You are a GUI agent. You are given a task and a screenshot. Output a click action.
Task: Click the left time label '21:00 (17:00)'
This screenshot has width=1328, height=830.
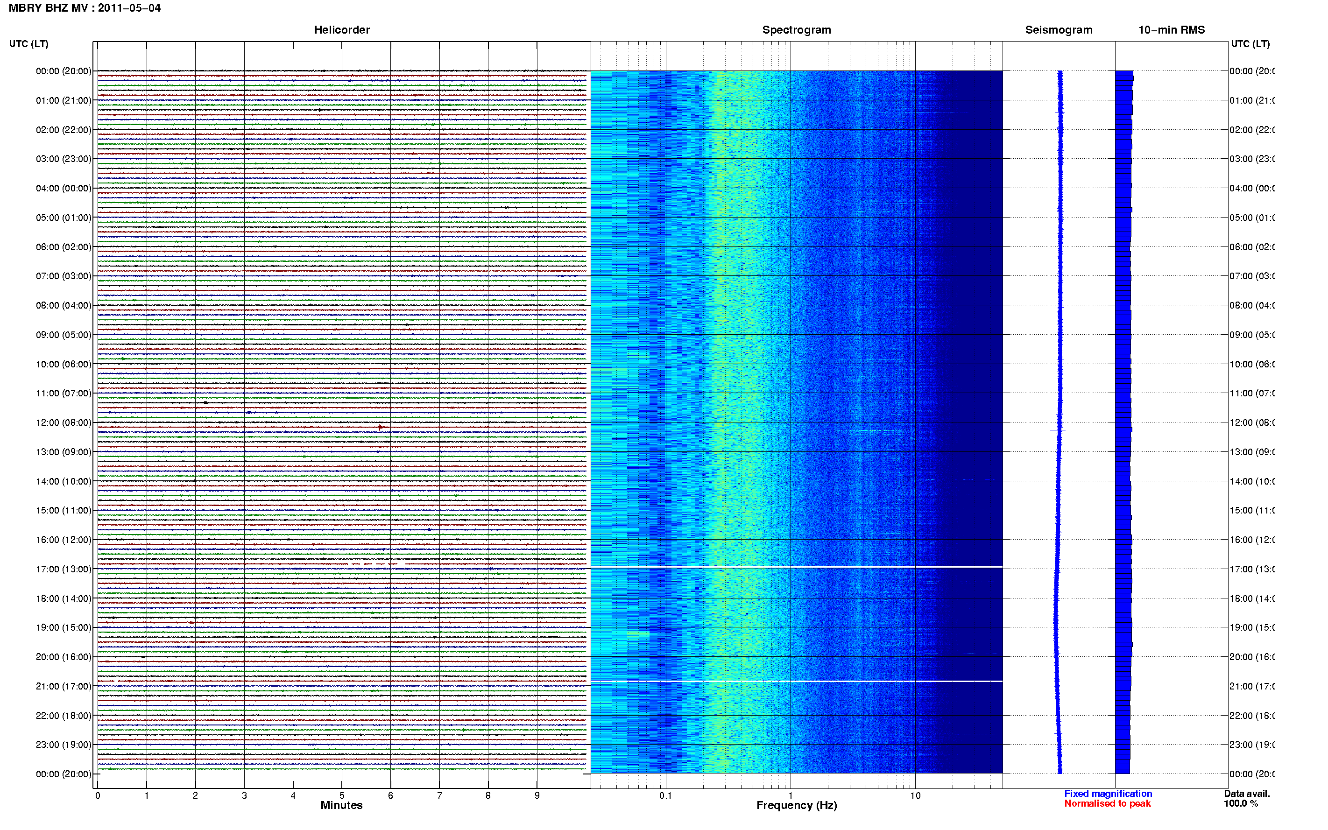click(64, 687)
